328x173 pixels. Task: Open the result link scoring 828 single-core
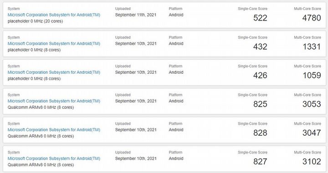tap(54, 130)
